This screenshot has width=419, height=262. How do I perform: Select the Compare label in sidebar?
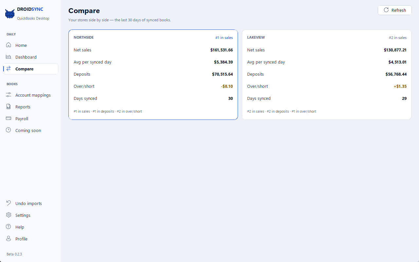tap(24, 69)
